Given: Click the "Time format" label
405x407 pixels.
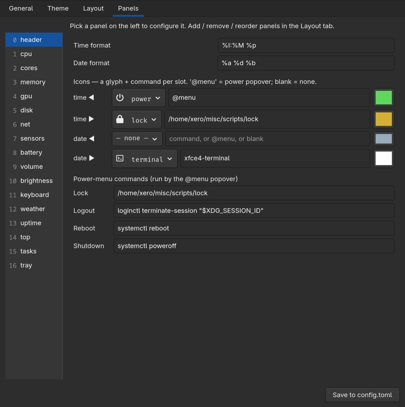Looking at the screenshot, I should (x=92, y=45).
